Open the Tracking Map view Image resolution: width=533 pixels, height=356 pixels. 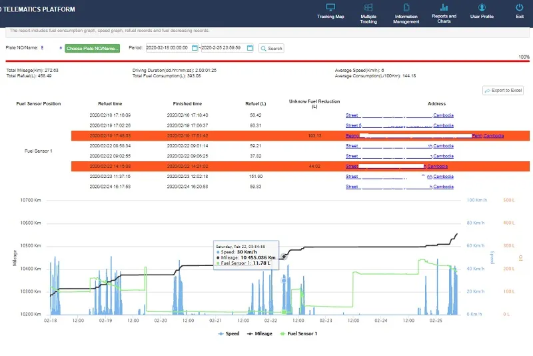pyautogui.click(x=330, y=11)
